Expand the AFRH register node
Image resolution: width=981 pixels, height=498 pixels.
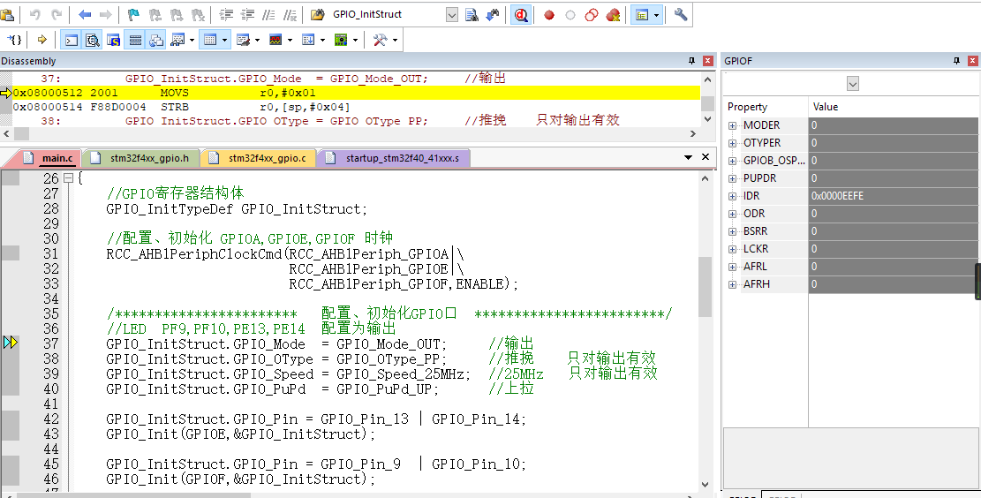pos(732,284)
